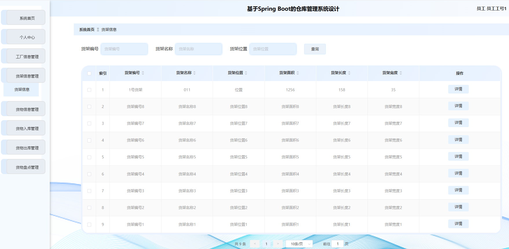Open 系统首页 in sidebar
Screen dimensions: 509x249
pos(26,18)
